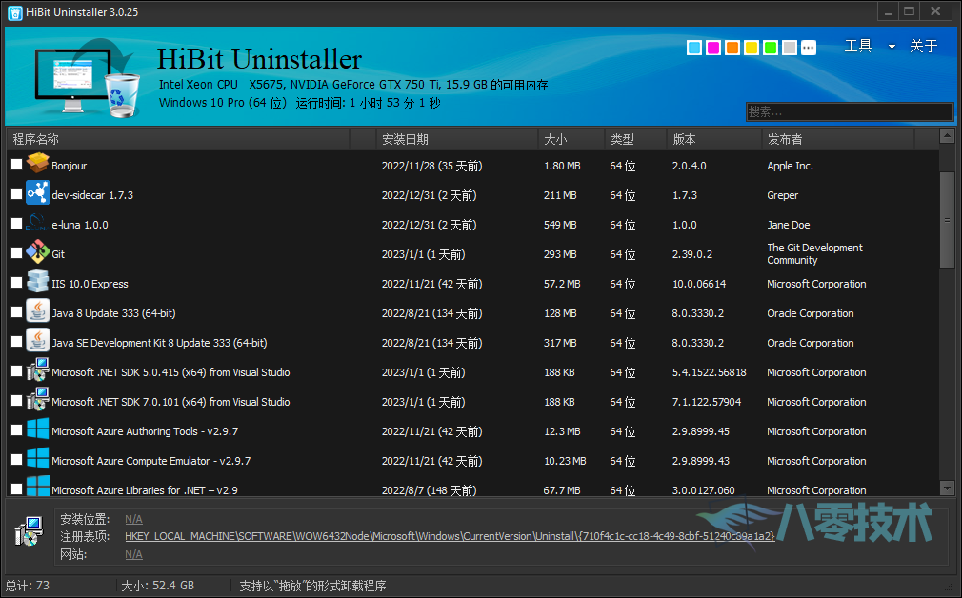Screen dimensions: 962x598
Task: Sort list by 发布者 column header
Action: (838, 139)
